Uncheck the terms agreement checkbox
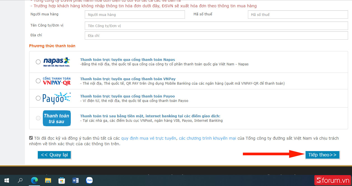 [x=31, y=138]
